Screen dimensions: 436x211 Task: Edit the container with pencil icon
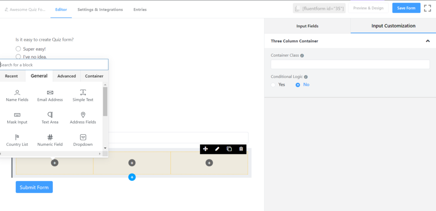click(x=218, y=149)
